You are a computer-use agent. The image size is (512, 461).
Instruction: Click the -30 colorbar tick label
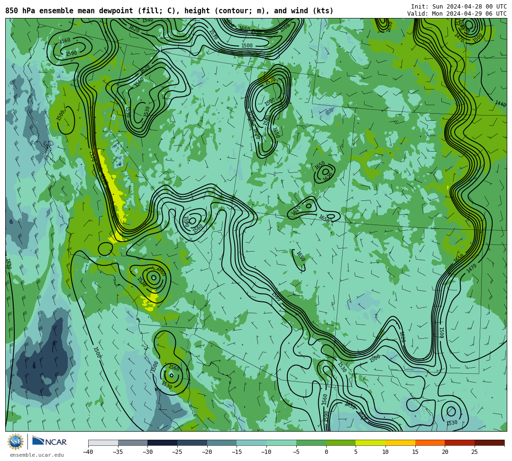pyautogui.click(x=147, y=452)
